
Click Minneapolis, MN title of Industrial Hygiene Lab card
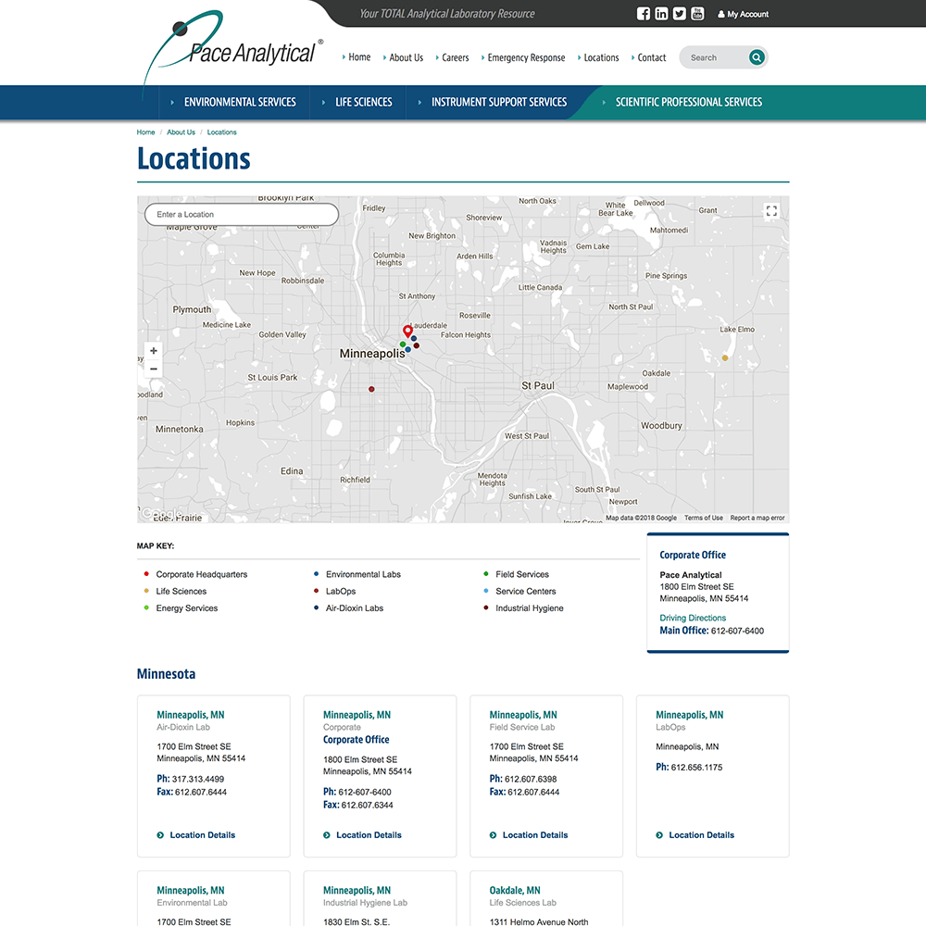357,890
